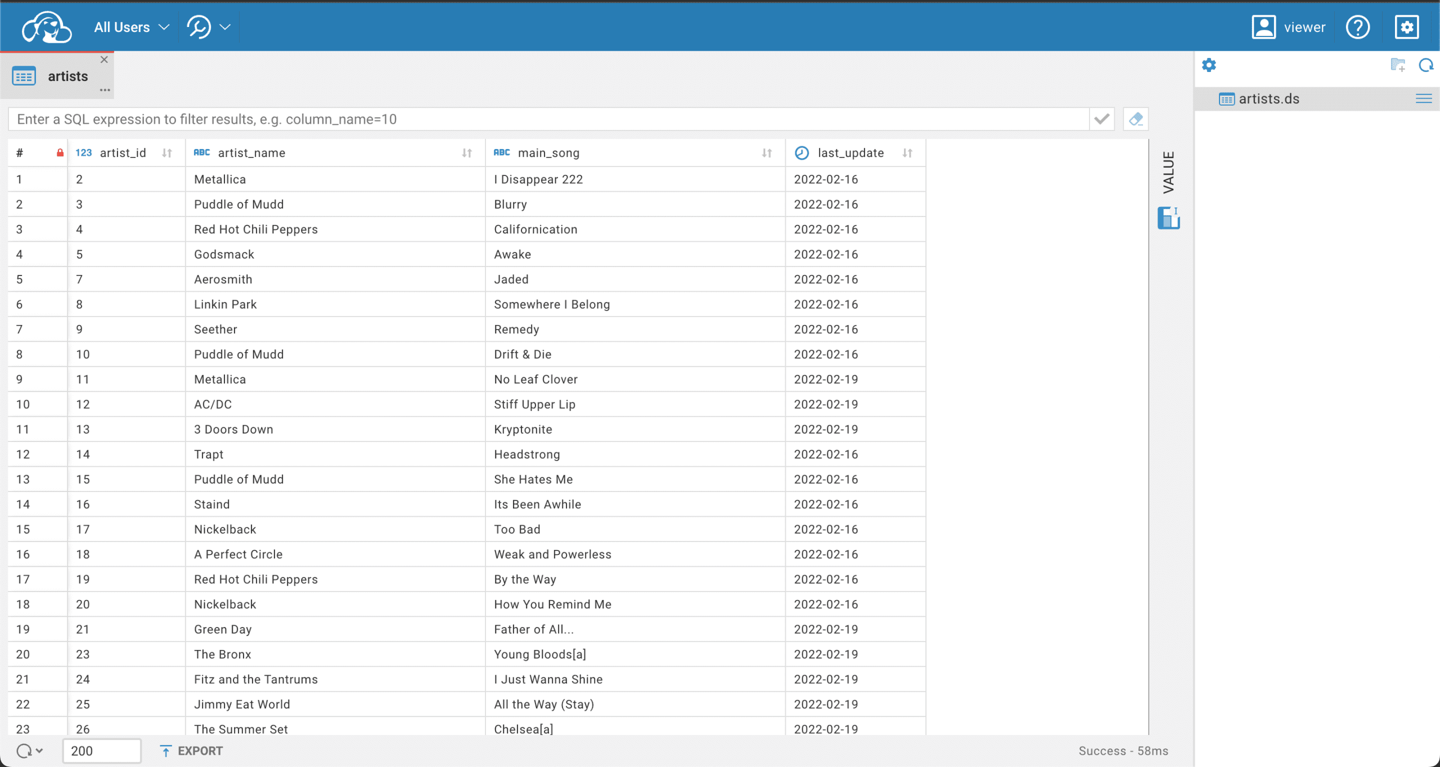Select the Metallica cell in row 1
The image size is (1440, 767).
click(335, 179)
